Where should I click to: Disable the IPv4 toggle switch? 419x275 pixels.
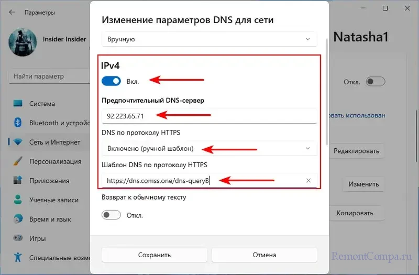tap(112, 81)
